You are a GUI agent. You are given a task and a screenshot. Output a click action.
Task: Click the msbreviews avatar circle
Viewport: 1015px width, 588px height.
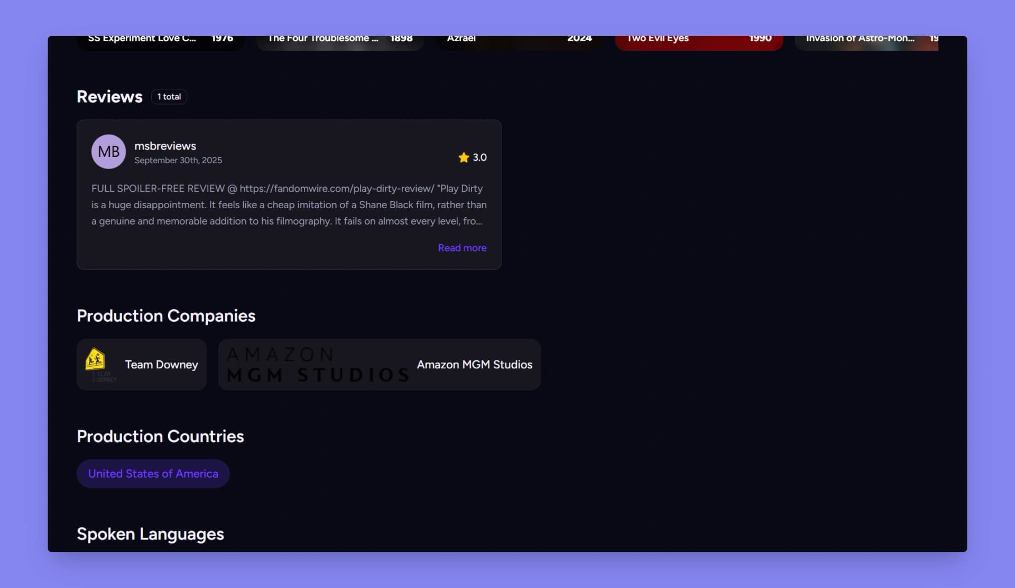(x=108, y=152)
